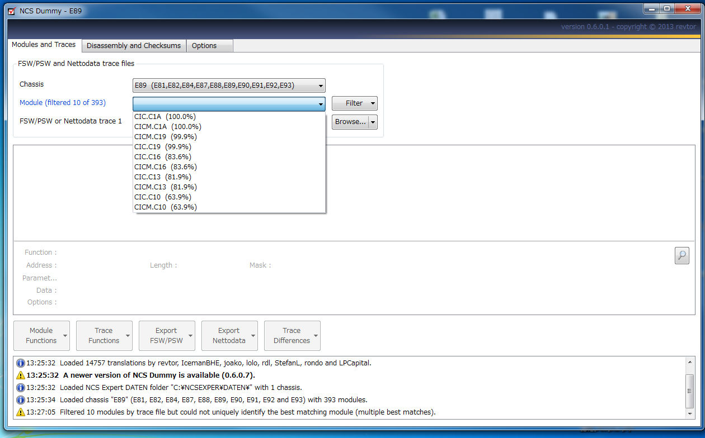Open Trace Functions menu button
The image size is (705, 438).
104,336
